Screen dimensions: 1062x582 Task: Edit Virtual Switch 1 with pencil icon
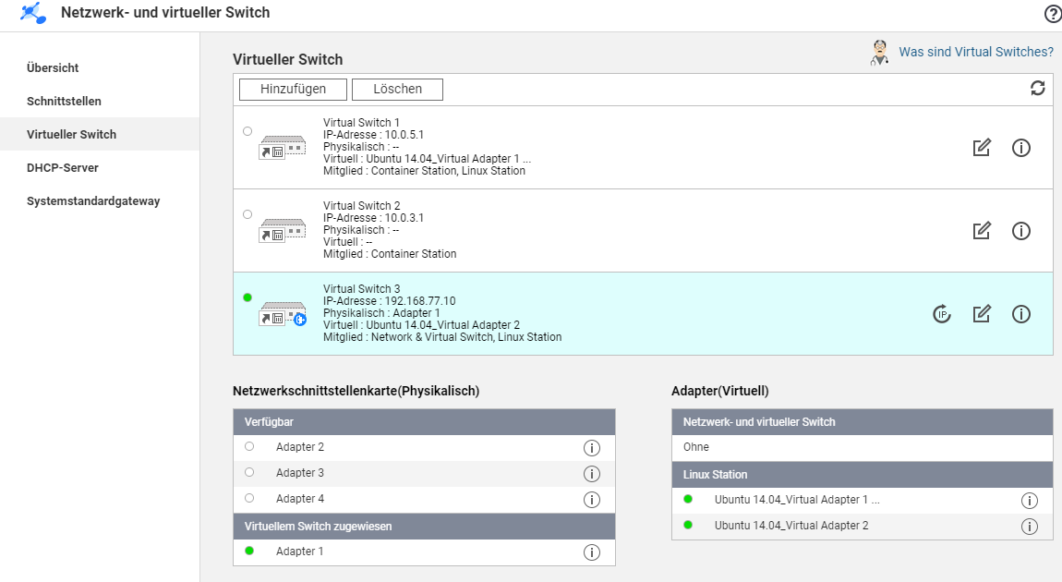[982, 147]
